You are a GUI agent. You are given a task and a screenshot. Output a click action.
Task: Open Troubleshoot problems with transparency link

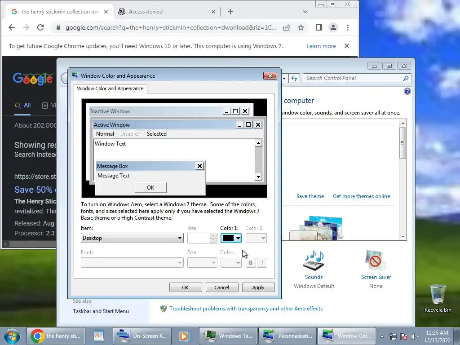(246, 309)
